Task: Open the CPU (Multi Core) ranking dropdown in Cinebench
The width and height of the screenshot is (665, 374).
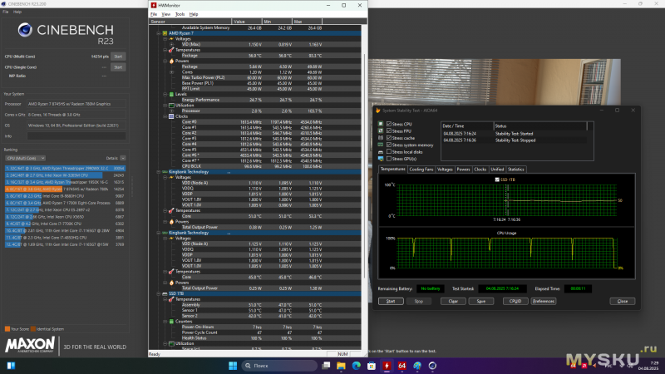Action: 26,158
